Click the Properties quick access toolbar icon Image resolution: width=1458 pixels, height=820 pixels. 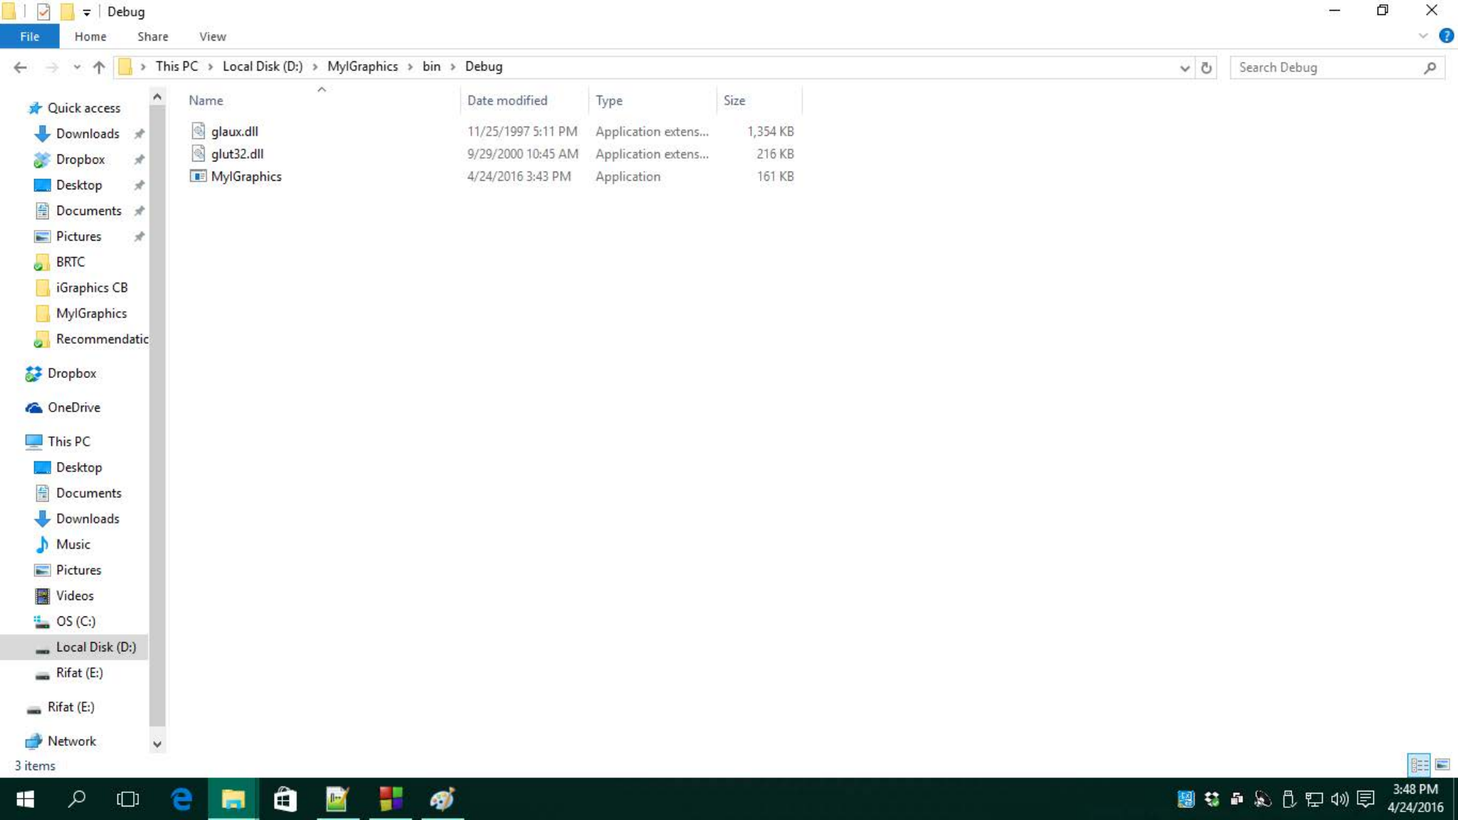[x=43, y=11]
